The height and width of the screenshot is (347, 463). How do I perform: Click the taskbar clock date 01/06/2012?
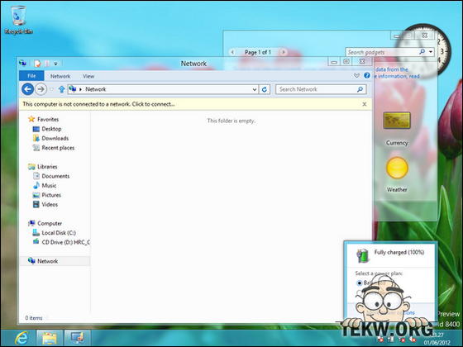pos(438,343)
